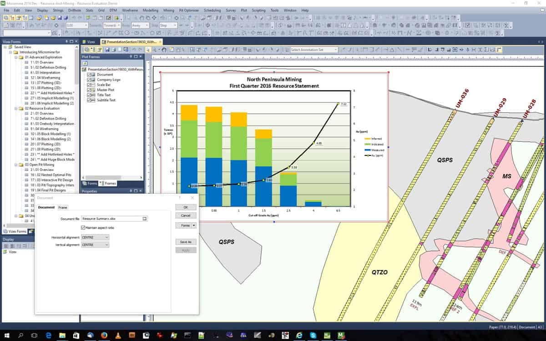Select the Master Plot item in Plot Frames
Image resolution: width=546 pixels, height=341 pixels.
click(106, 90)
